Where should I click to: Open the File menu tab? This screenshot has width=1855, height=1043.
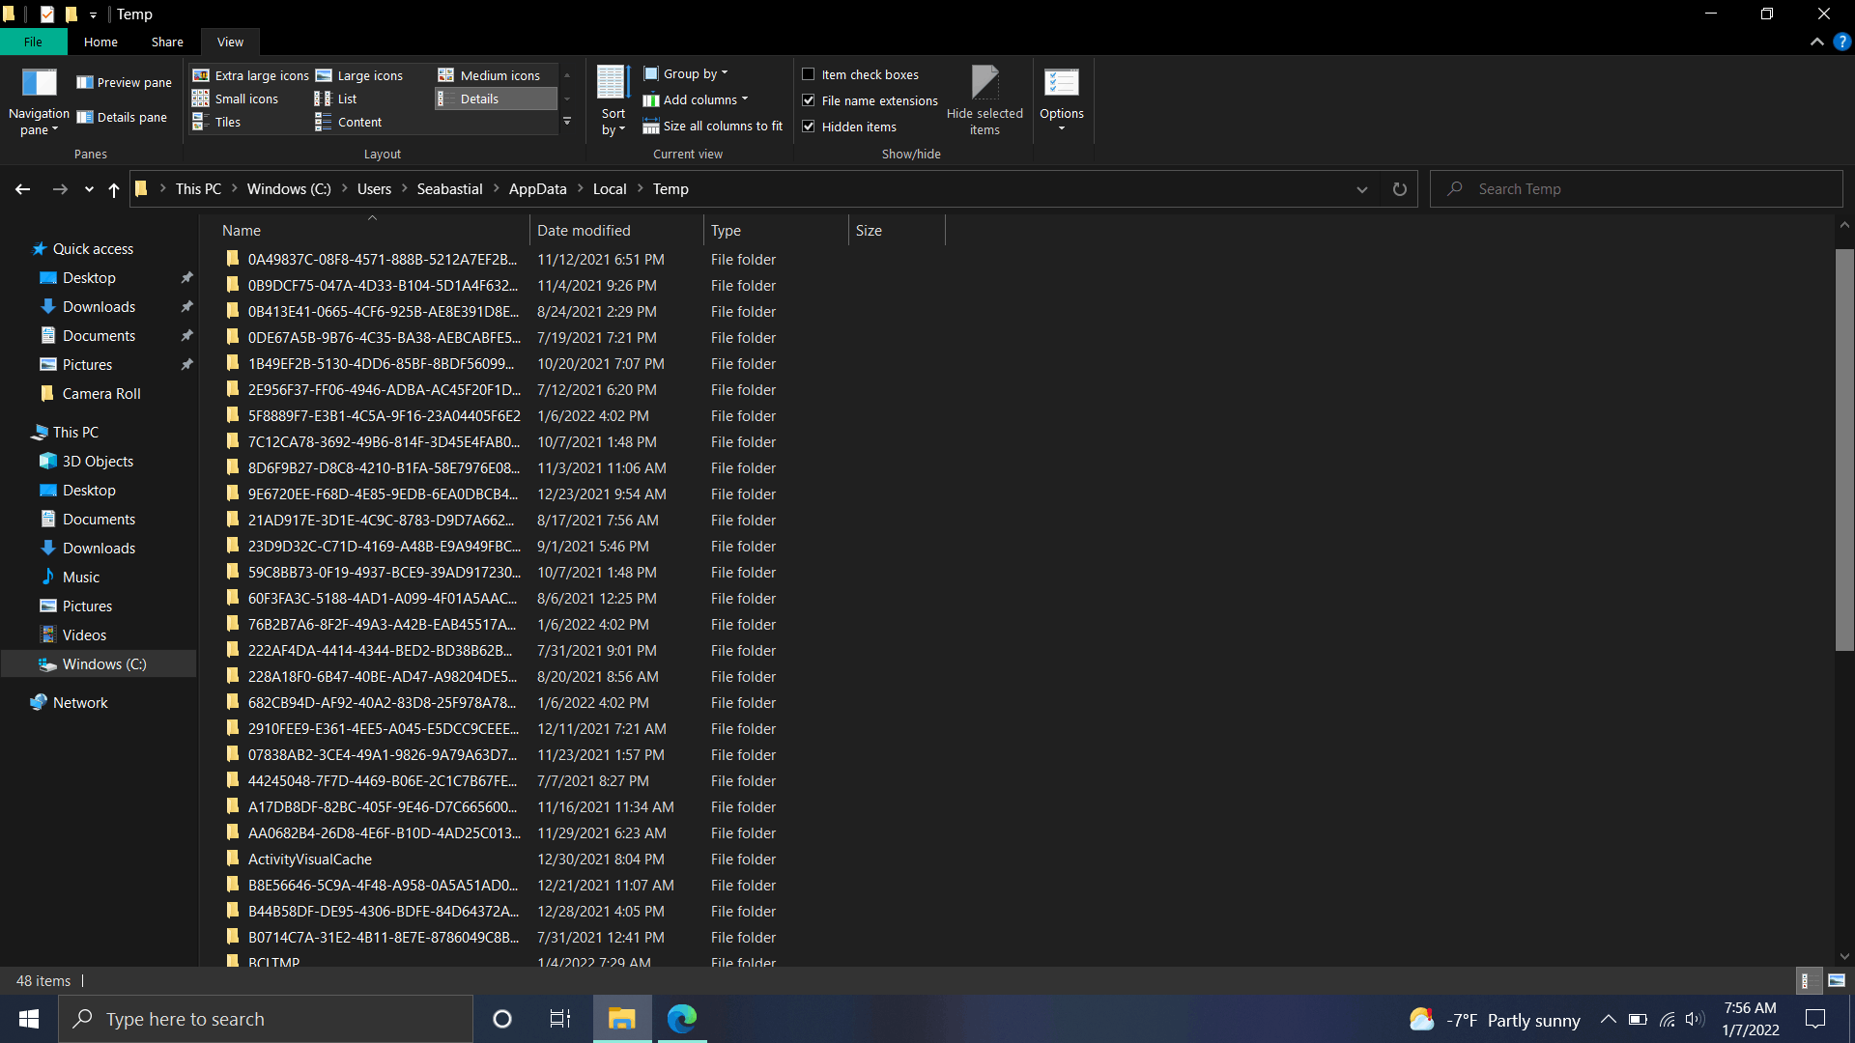click(33, 42)
